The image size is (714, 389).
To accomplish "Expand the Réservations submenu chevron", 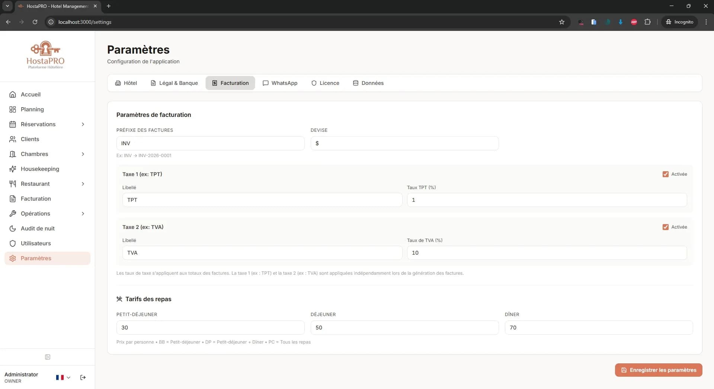I will [x=83, y=124].
